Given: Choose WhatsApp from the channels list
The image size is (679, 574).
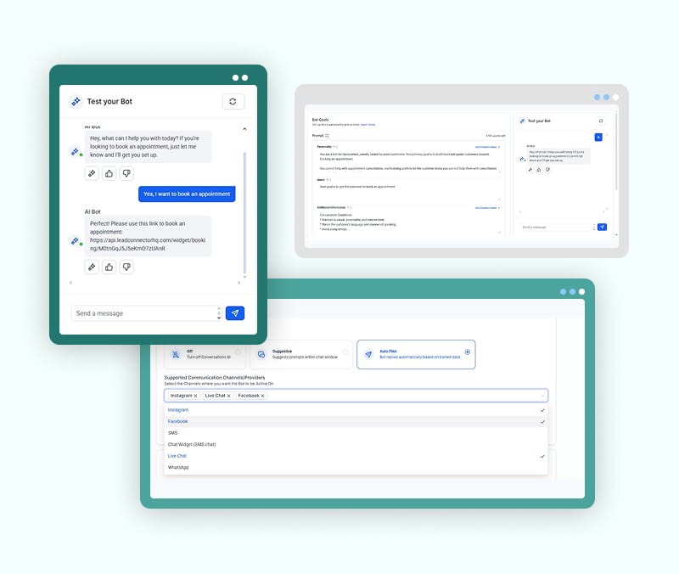Looking at the screenshot, I should (x=177, y=468).
